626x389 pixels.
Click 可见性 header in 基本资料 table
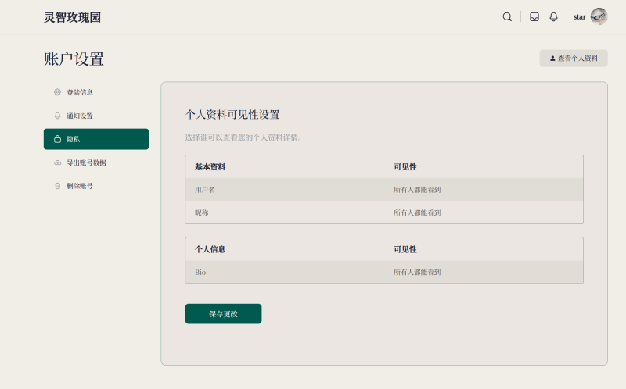pyautogui.click(x=405, y=167)
